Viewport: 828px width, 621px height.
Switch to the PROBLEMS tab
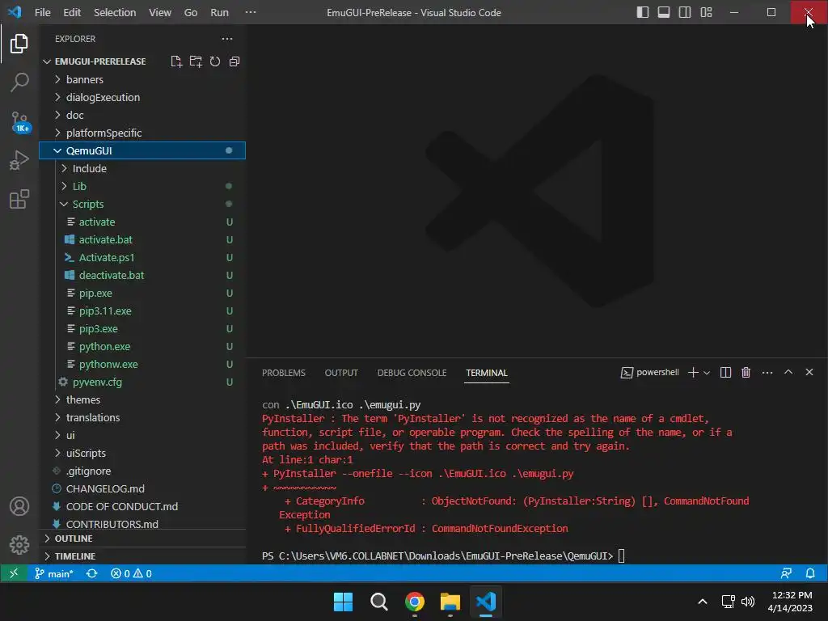pos(284,373)
